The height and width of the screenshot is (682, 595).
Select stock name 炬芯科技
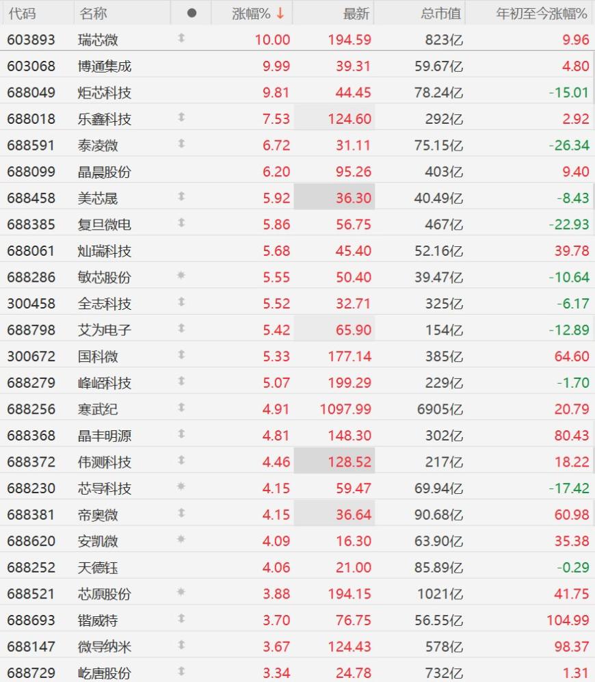pos(105,92)
